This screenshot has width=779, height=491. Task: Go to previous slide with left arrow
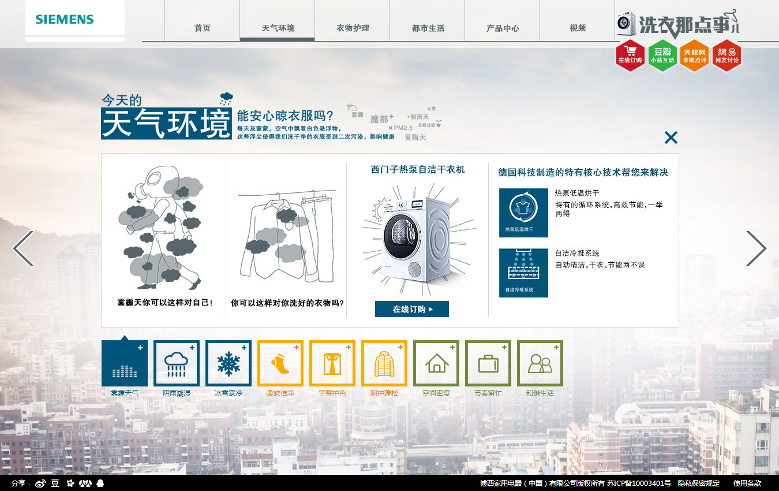coord(23,248)
